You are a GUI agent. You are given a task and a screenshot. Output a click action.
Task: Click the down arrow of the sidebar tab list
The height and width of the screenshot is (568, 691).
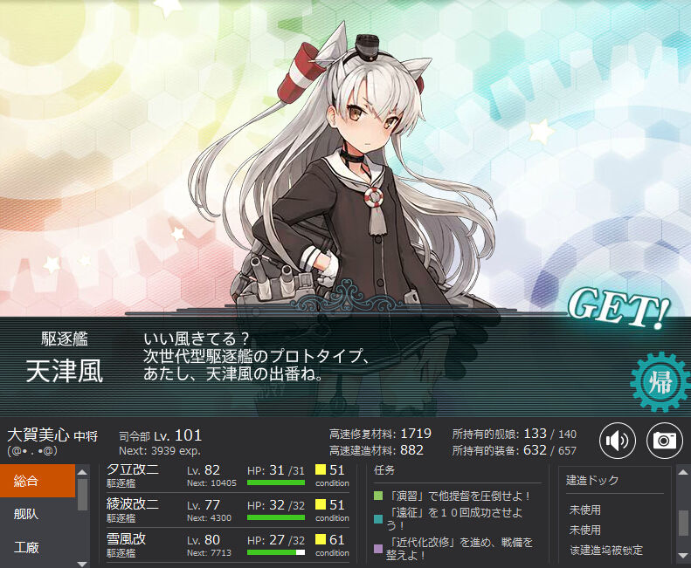click(82, 564)
